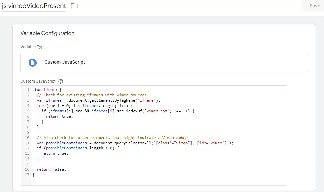Click the blue Custom JavaScript document icon
The image size is (324, 192).
(x=33, y=62)
